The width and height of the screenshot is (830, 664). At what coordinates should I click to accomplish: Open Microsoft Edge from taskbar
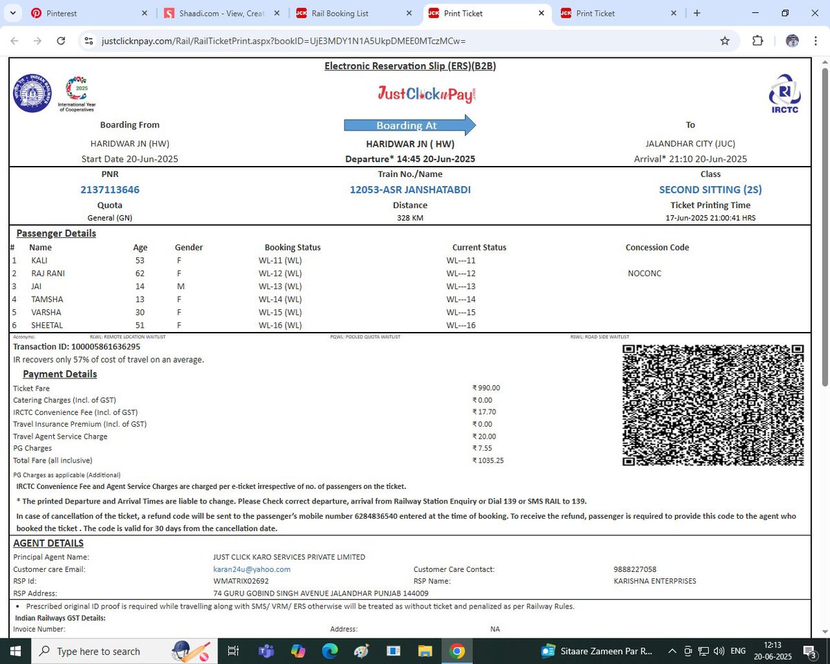pos(330,651)
